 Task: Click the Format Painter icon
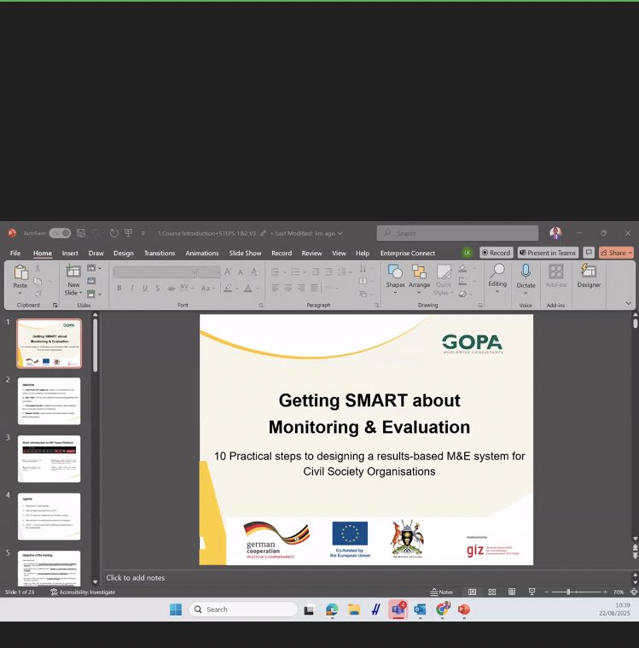tap(38, 294)
